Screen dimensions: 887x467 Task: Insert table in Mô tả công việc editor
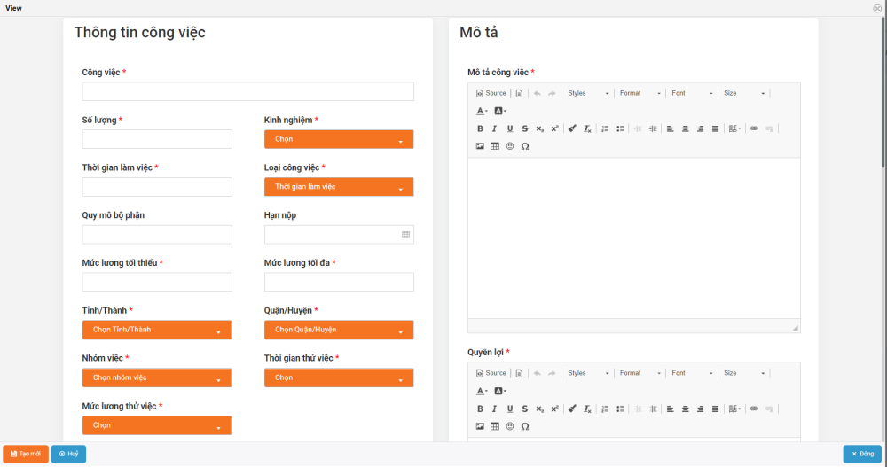tap(495, 146)
